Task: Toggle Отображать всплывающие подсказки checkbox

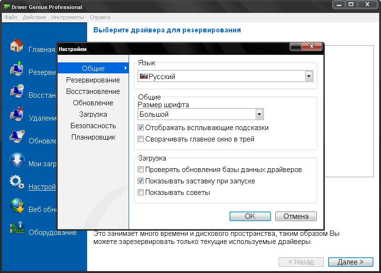Action: tap(140, 127)
